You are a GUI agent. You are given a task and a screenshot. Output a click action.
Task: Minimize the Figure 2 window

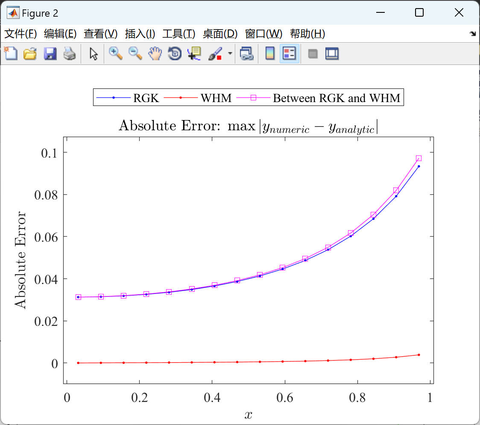(380, 12)
